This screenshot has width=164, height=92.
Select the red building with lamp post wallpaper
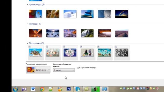pos(35,14)
